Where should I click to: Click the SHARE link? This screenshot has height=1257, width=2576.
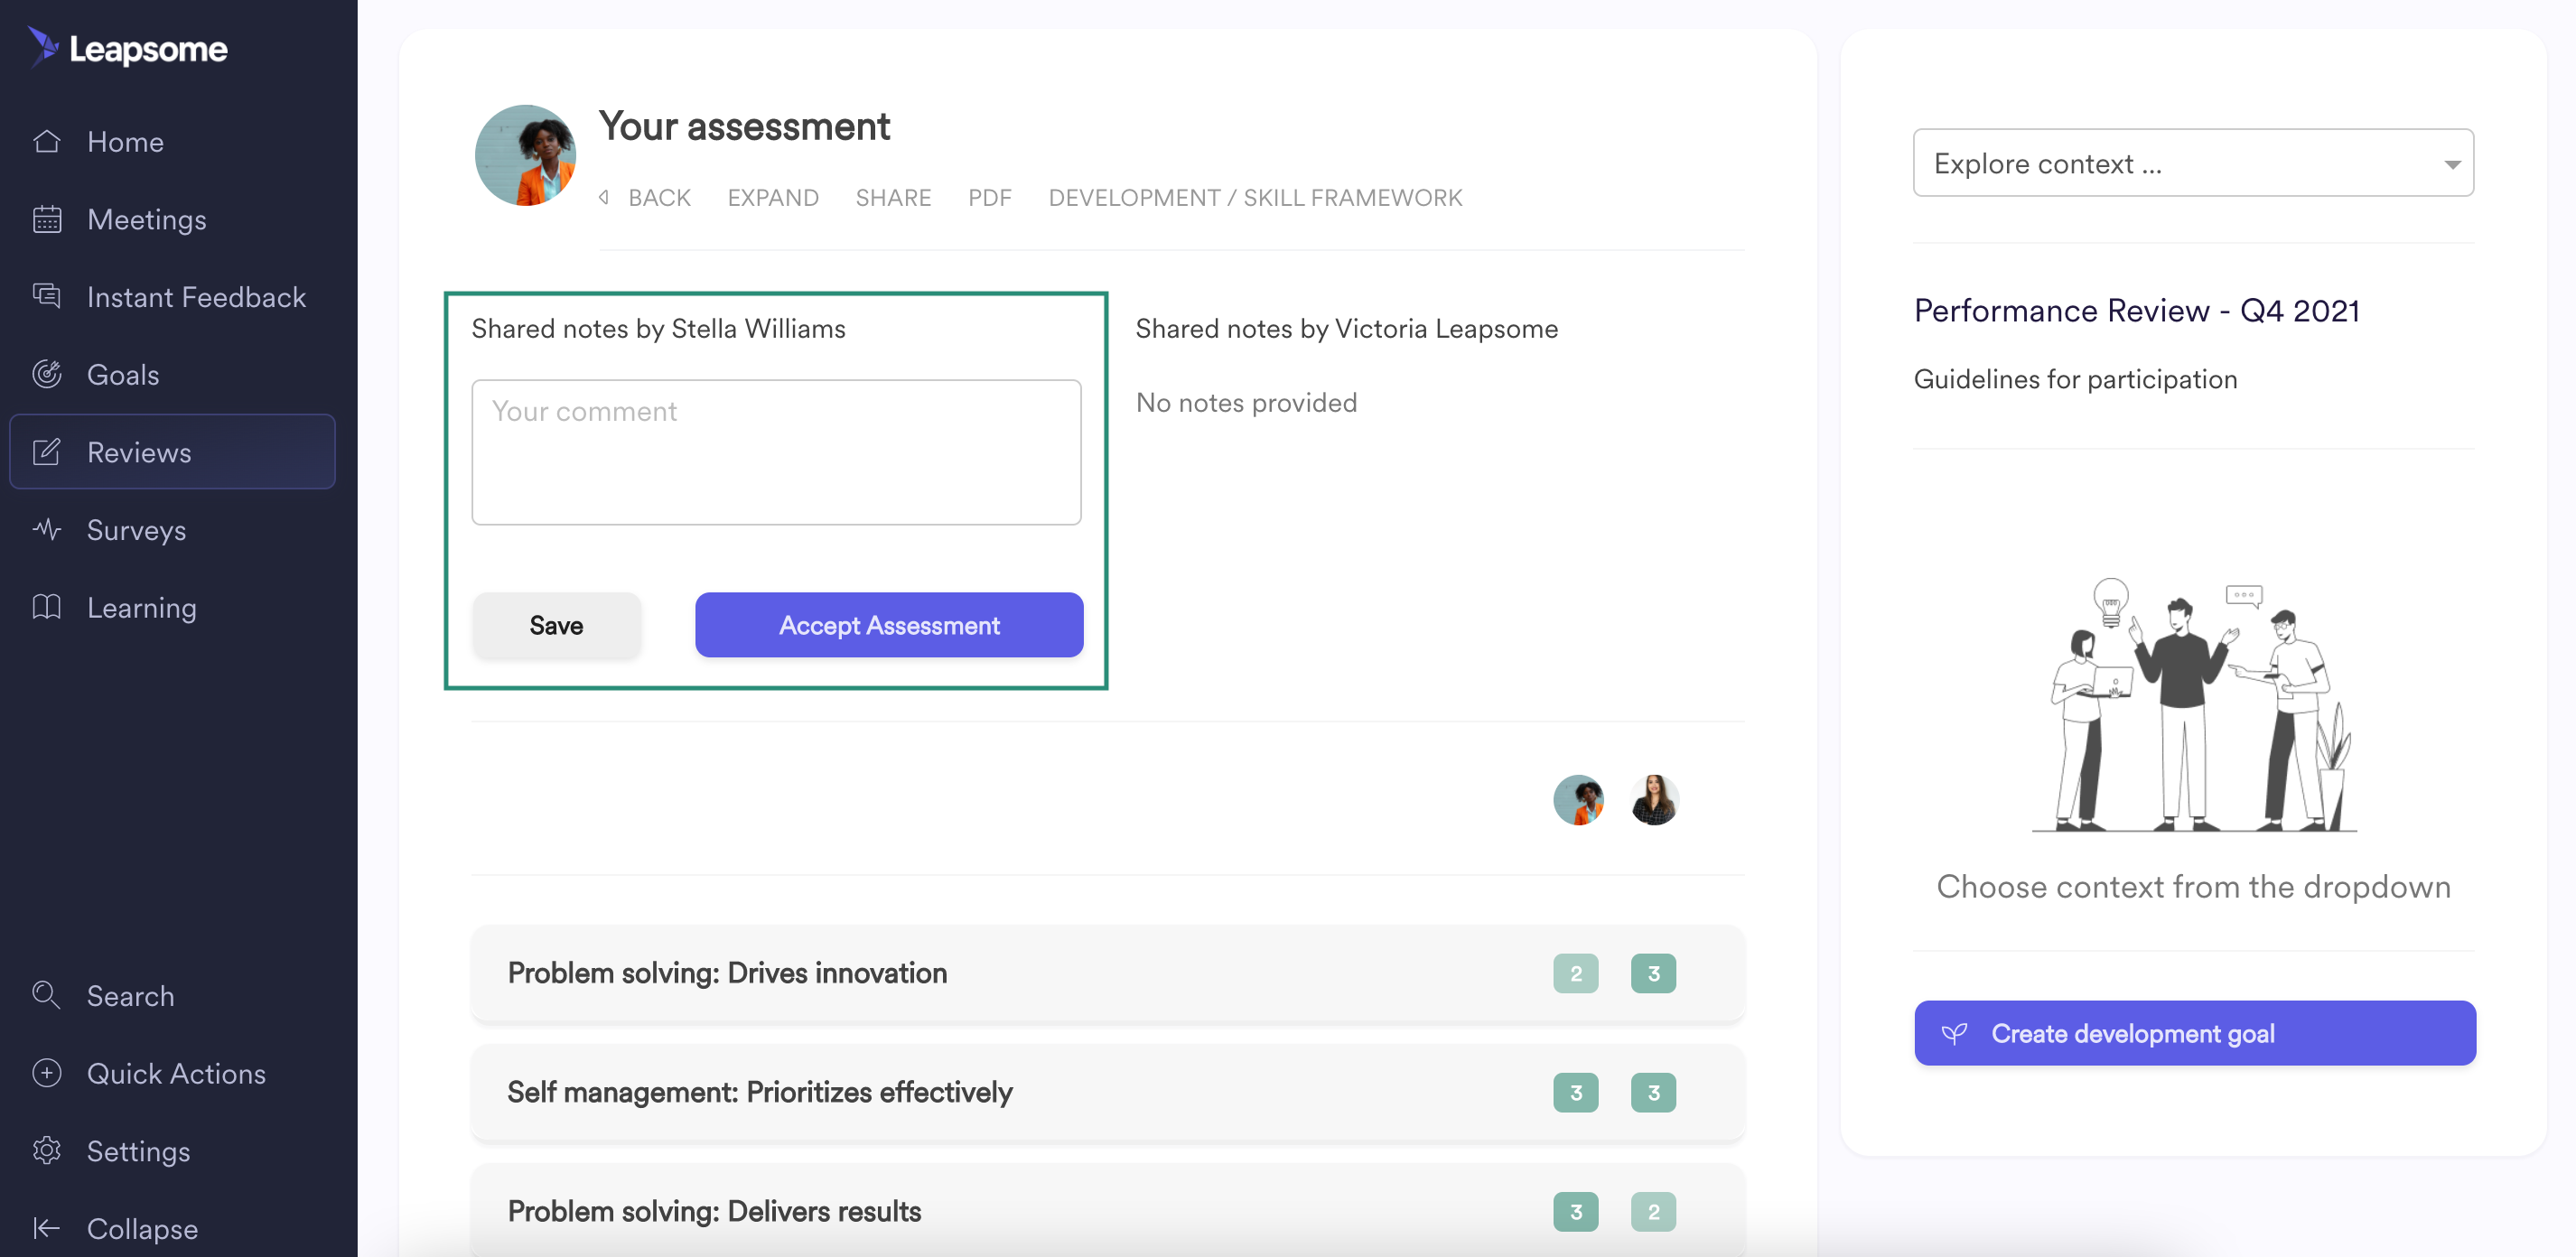893,197
